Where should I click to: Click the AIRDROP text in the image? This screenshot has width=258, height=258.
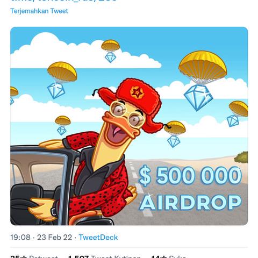pos(190,202)
